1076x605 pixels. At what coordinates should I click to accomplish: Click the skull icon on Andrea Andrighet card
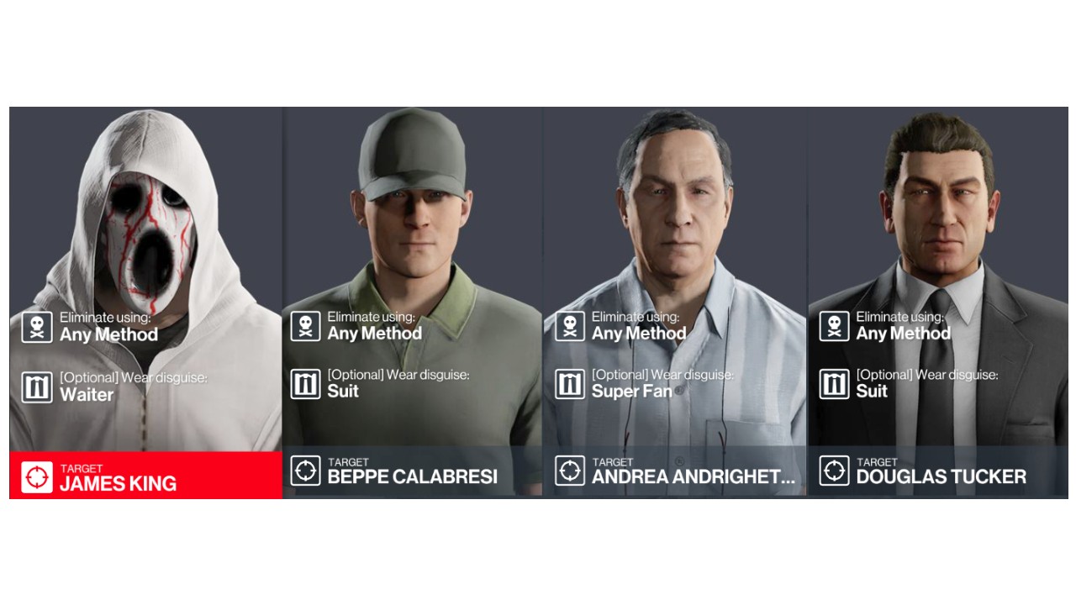point(570,326)
